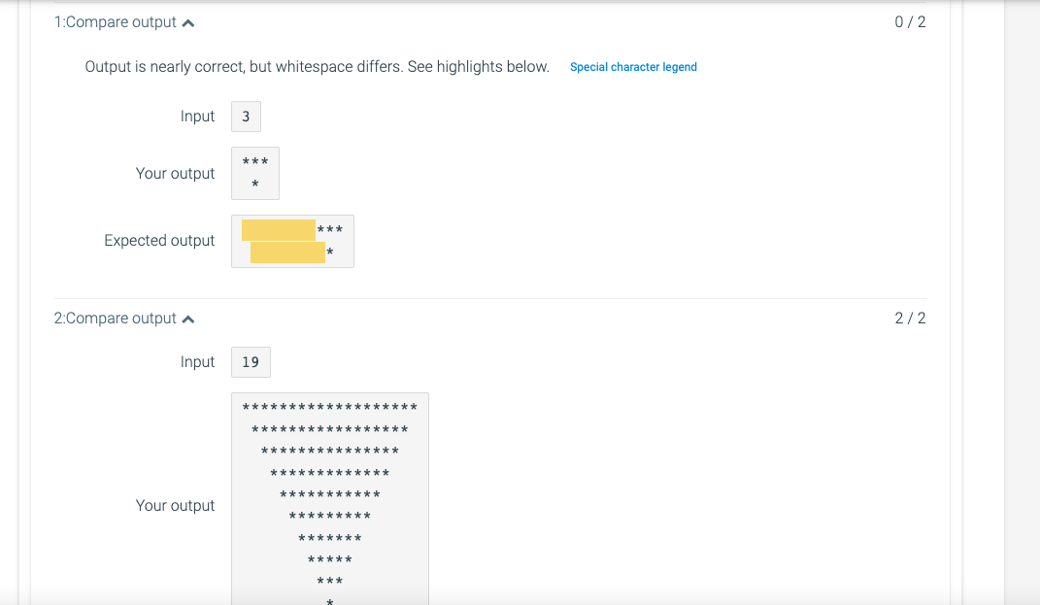Select the Your output label for test 2
Image resolution: width=1040 pixels, height=605 pixels.
pyautogui.click(x=175, y=505)
